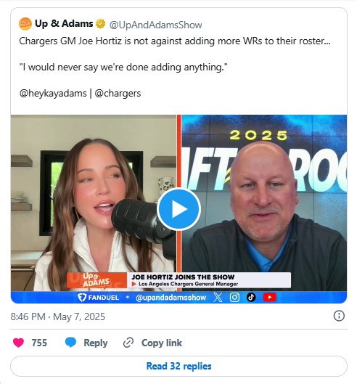Click the Instagram logo in the video banner
Screen dimensions: 357x384
tap(234, 298)
